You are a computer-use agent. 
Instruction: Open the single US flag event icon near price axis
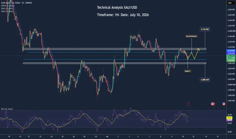[224, 104]
